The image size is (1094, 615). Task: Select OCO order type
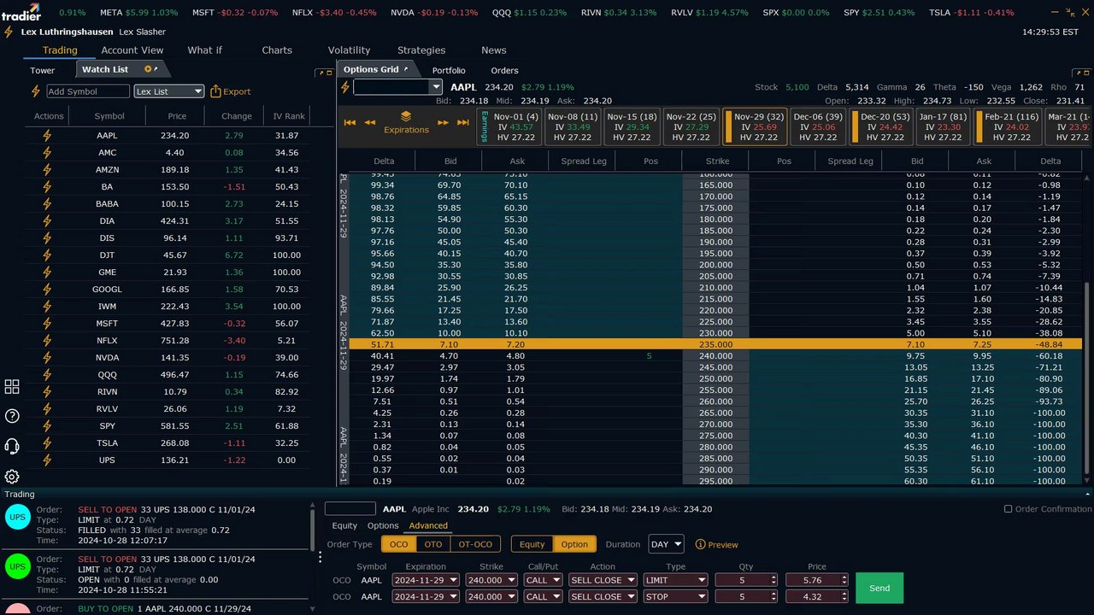[x=398, y=544]
